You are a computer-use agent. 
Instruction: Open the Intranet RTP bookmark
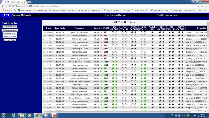coord(194,10)
